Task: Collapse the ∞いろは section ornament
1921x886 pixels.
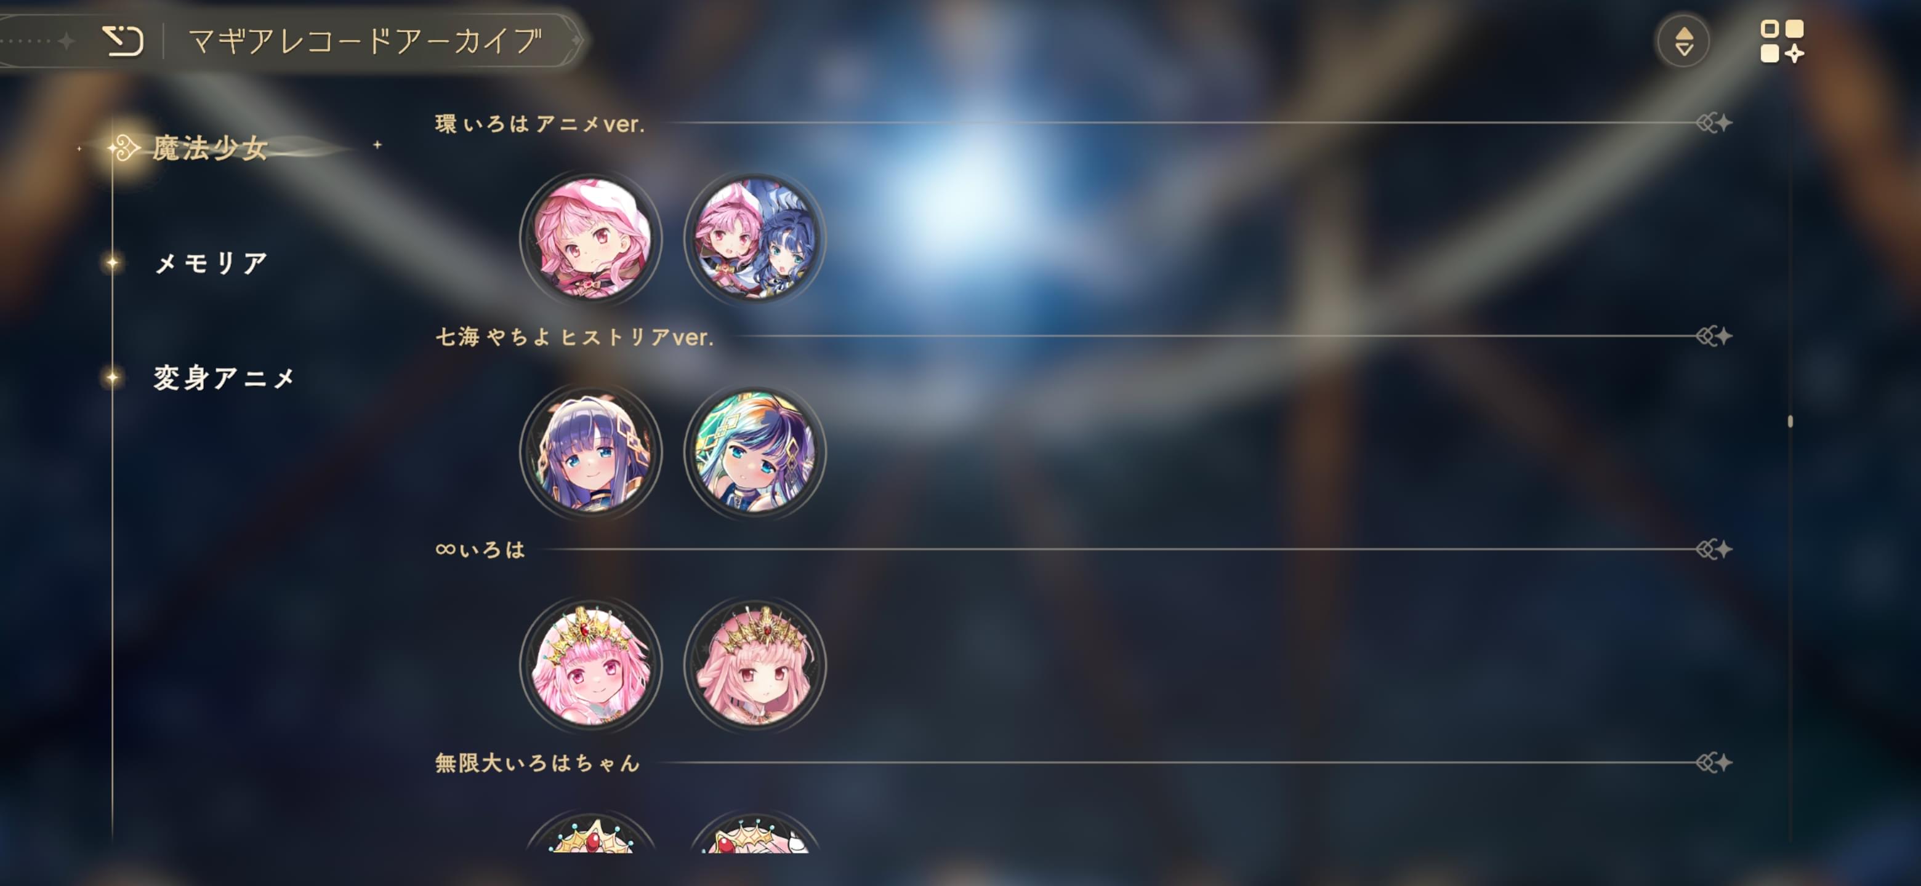Action: point(1714,549)
